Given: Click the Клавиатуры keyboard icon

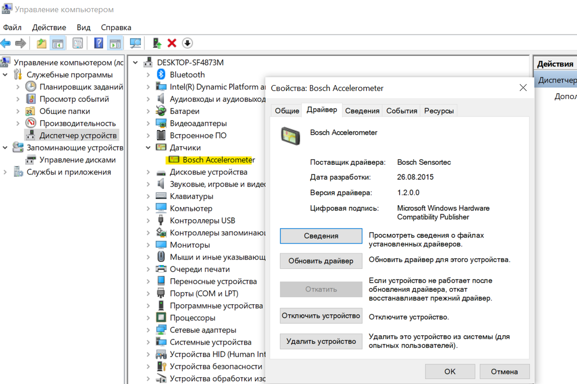Looking at the screenshot, I should [161, 196].
